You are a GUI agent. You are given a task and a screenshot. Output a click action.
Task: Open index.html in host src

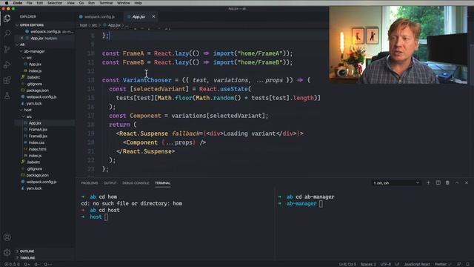(38, 149)
